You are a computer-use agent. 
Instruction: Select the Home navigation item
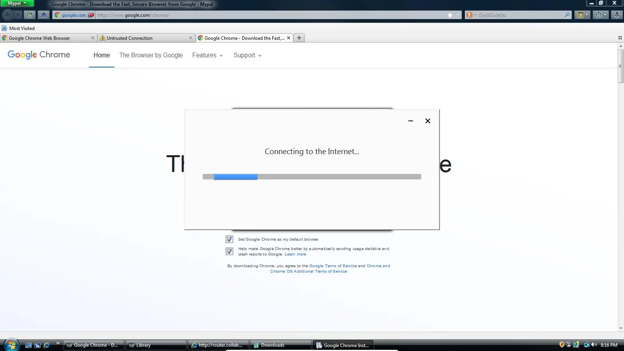click(102, 55)
